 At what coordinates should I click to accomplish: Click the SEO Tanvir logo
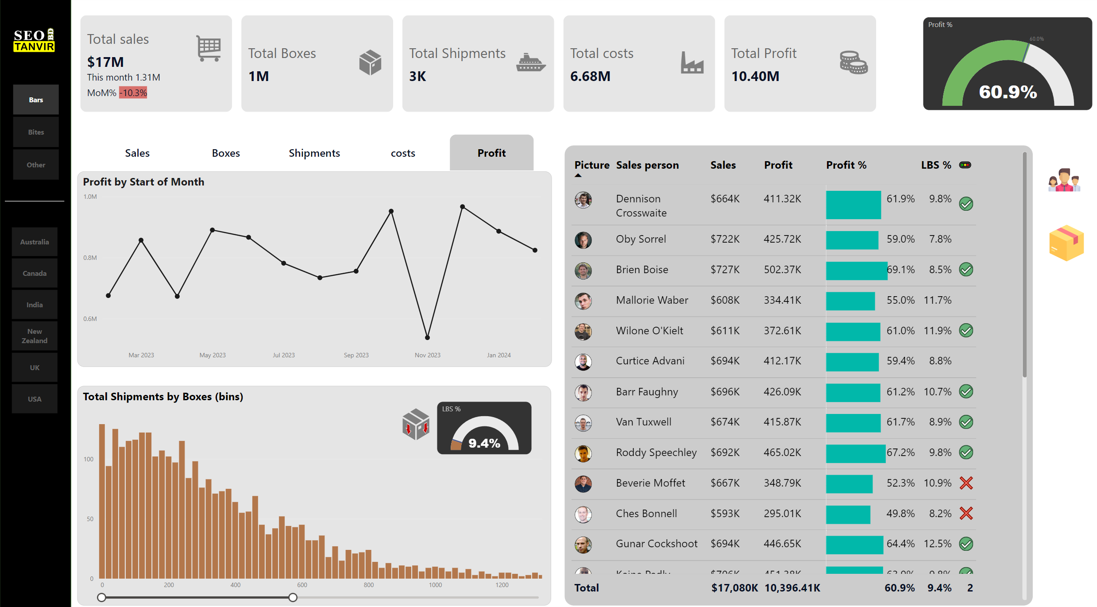pos(34,40)
